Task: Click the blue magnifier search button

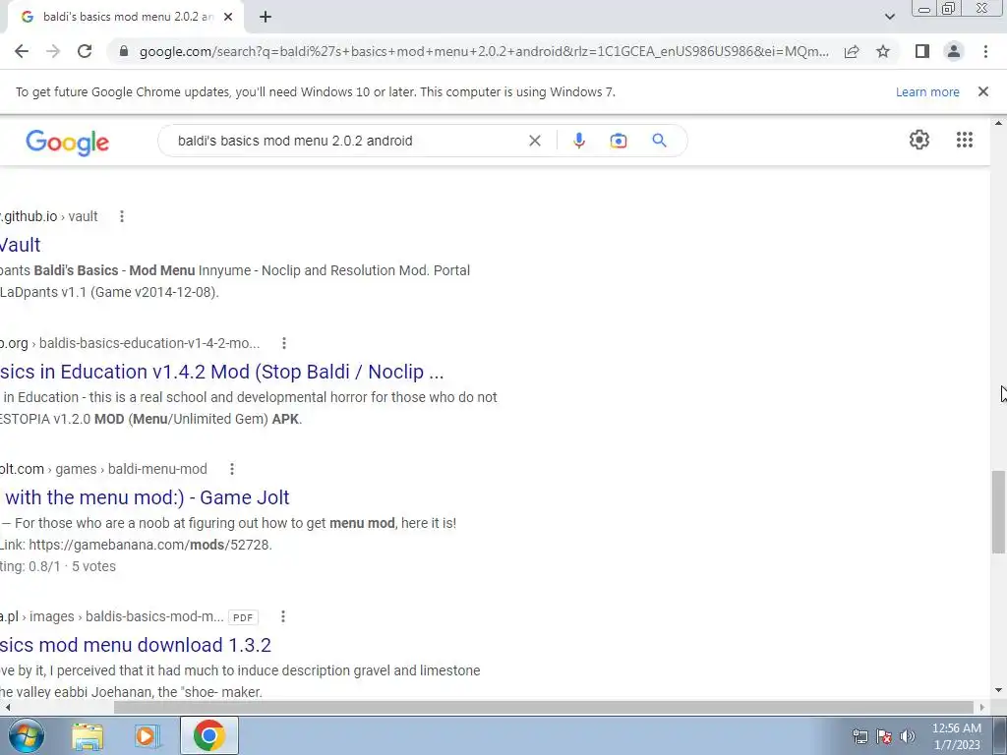Action: [659, 141]
